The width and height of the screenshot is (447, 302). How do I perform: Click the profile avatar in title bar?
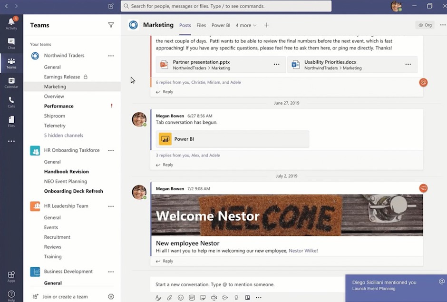point(396,6)
